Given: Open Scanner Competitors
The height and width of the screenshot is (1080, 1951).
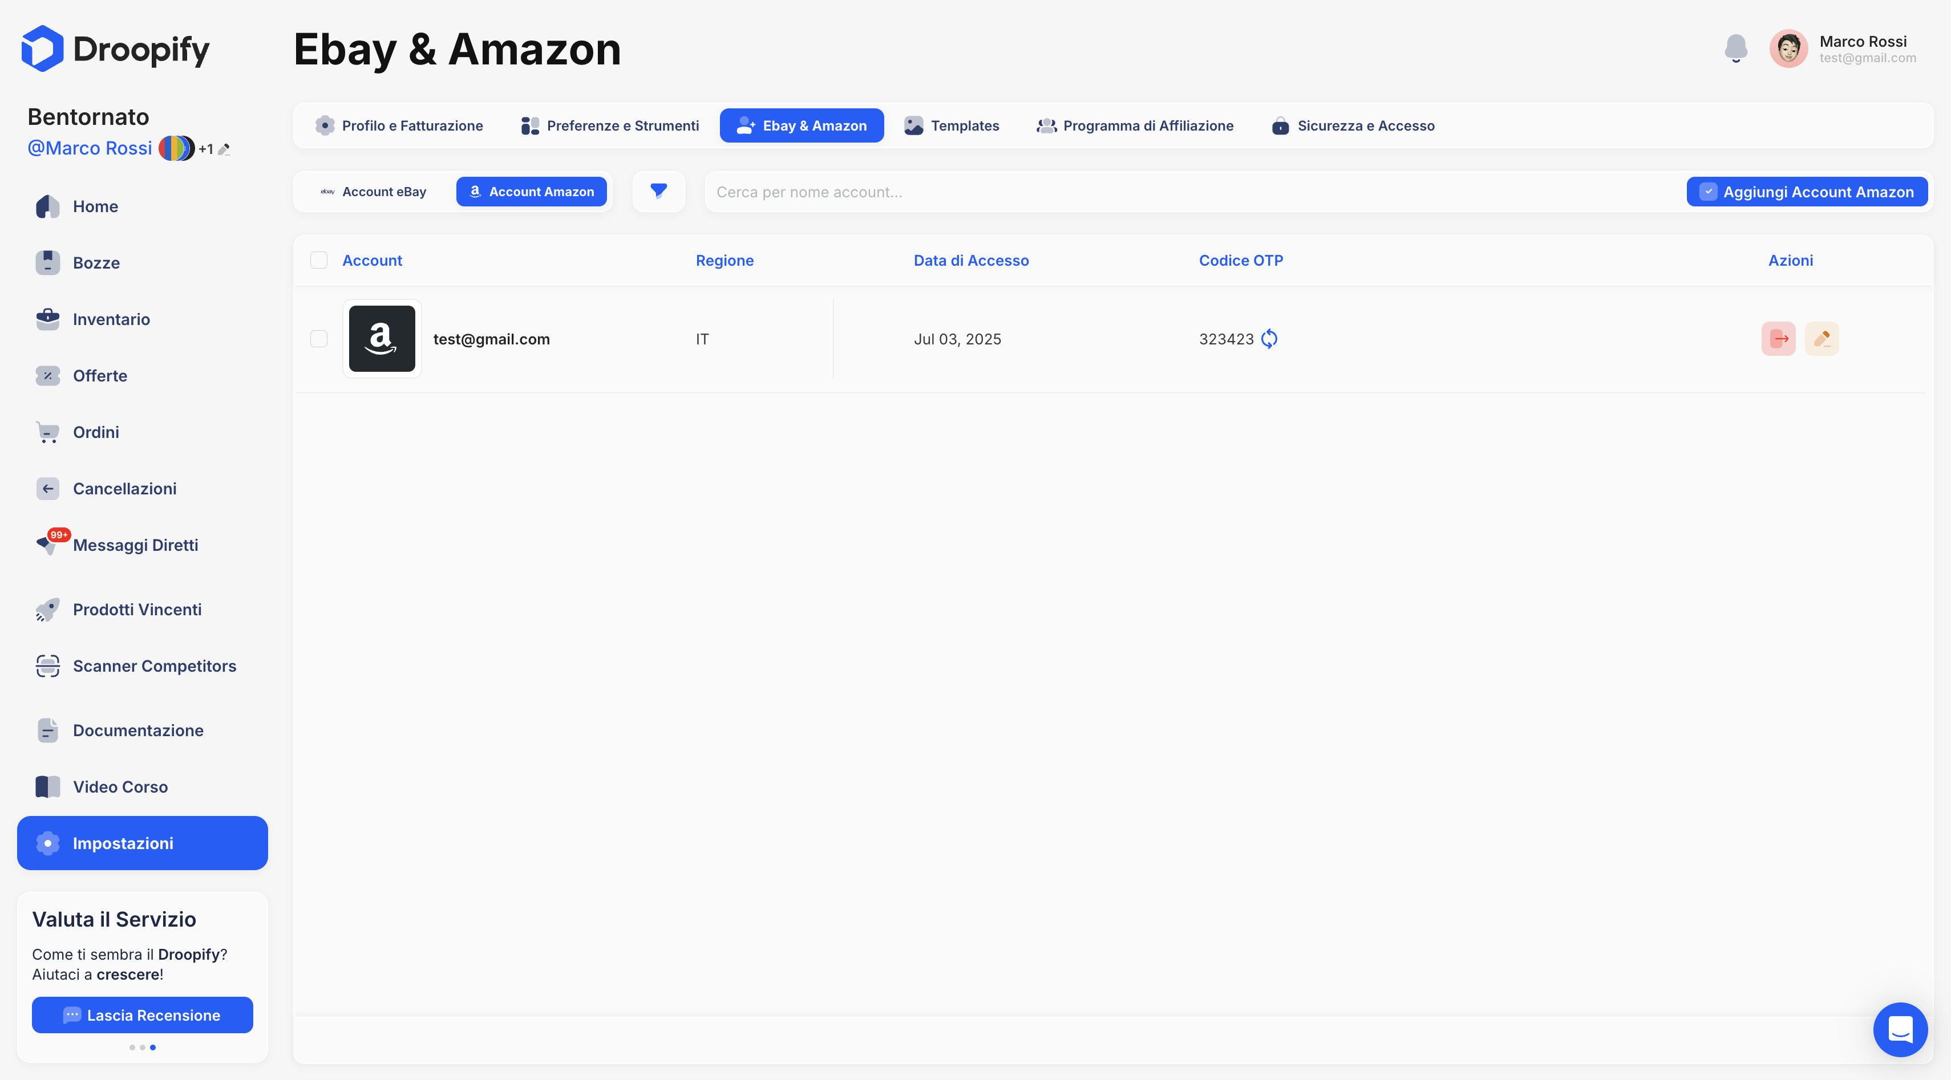Looking at the screenshot, I should coord(143,666).
